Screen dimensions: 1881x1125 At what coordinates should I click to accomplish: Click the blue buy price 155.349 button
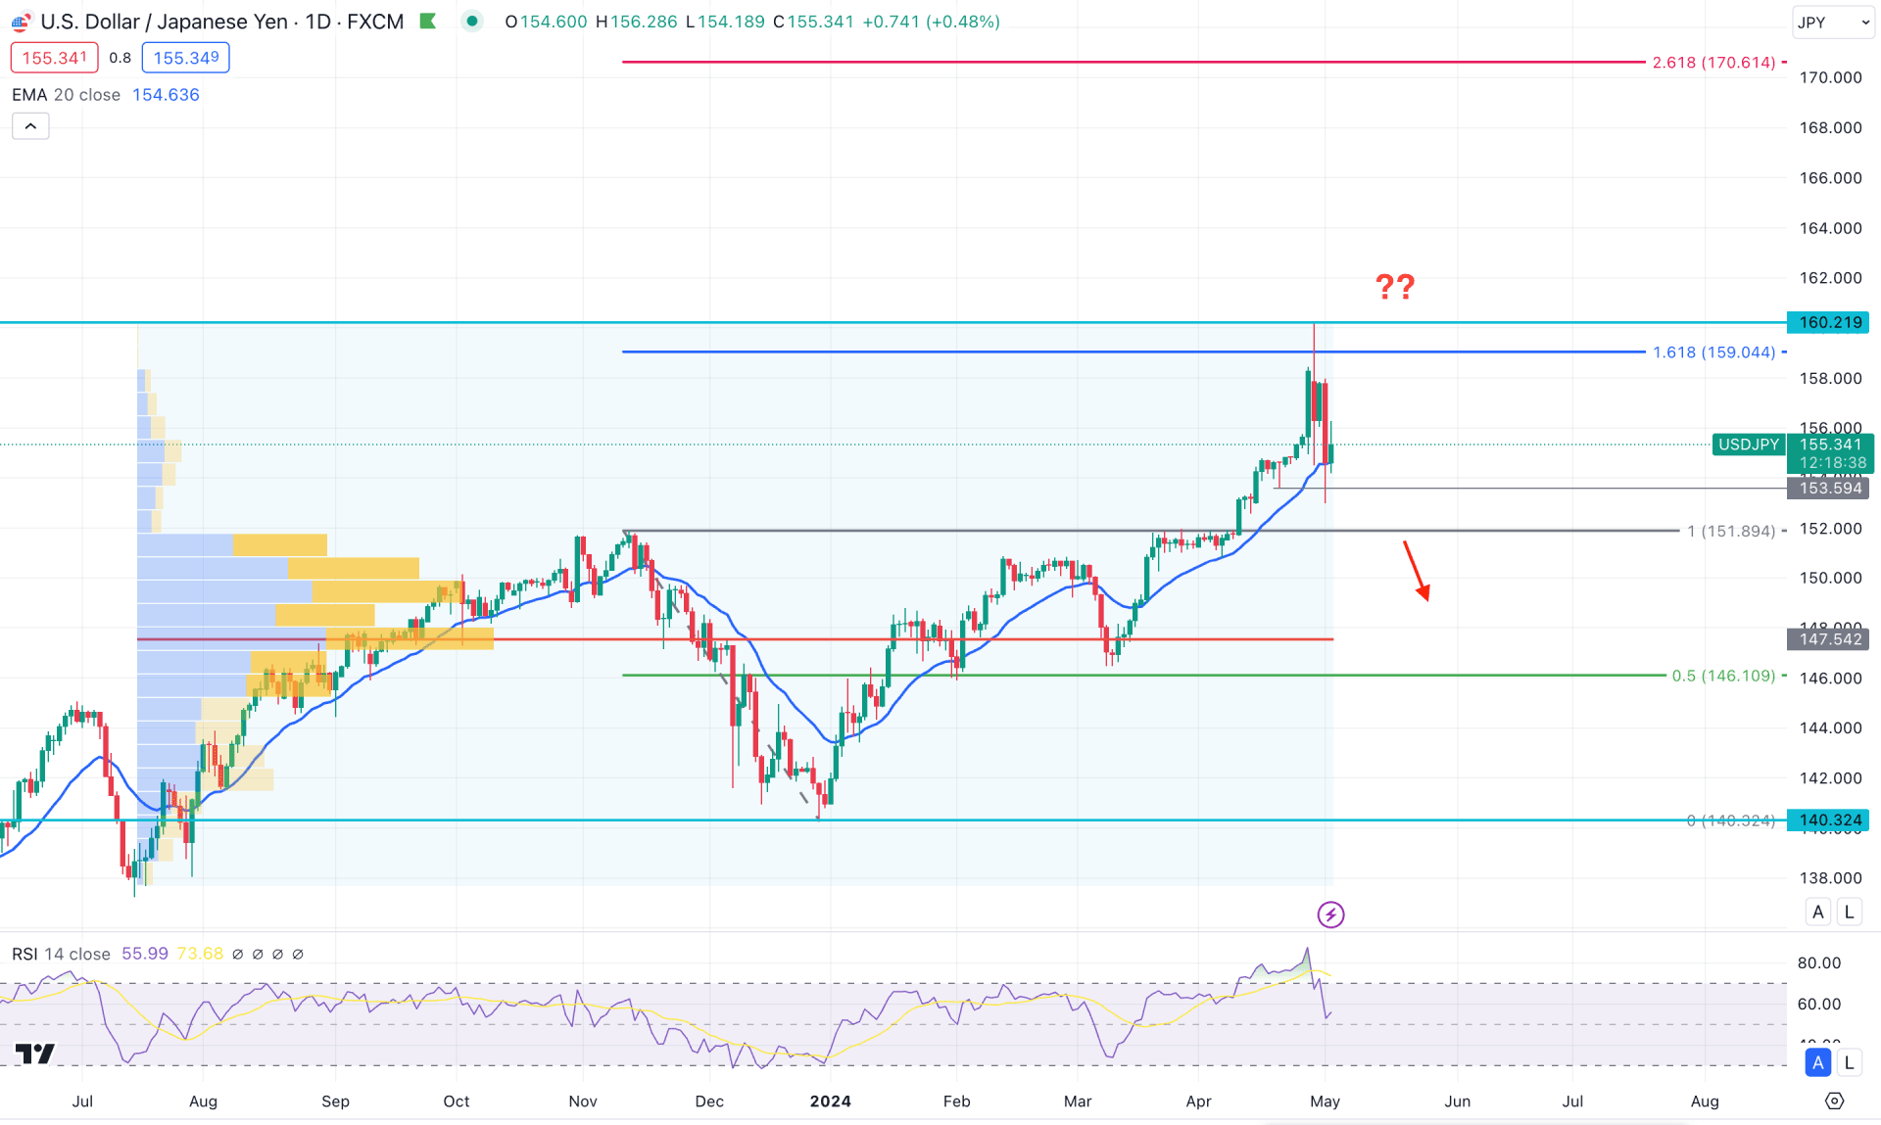(186, 58)
